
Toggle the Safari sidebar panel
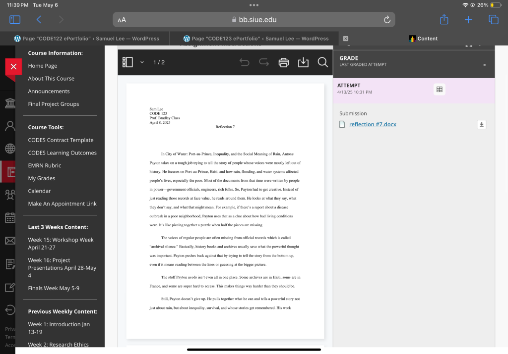(x=15, y=20)
